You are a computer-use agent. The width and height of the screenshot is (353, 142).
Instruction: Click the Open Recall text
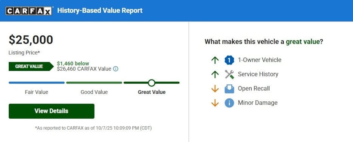pyautogui.click(x=254, y=88)
